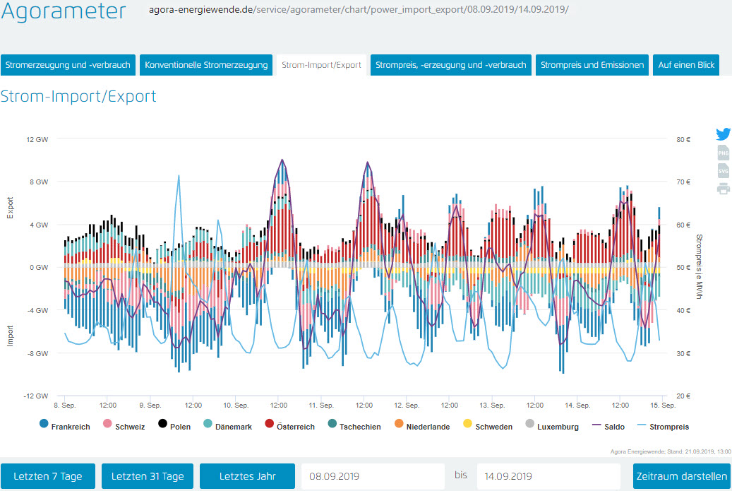Share the chart via Twitter icon
This screenshot has width=732, height=491.
click(723, 134)
